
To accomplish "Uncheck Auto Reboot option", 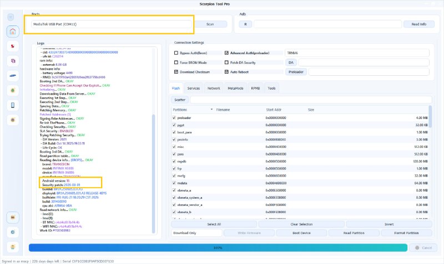I will (226, 72).
